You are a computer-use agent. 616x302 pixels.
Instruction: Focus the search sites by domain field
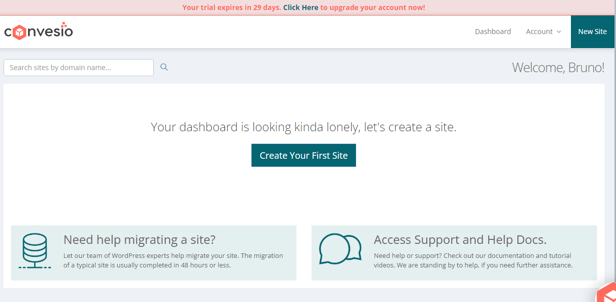tap(79, 68)
